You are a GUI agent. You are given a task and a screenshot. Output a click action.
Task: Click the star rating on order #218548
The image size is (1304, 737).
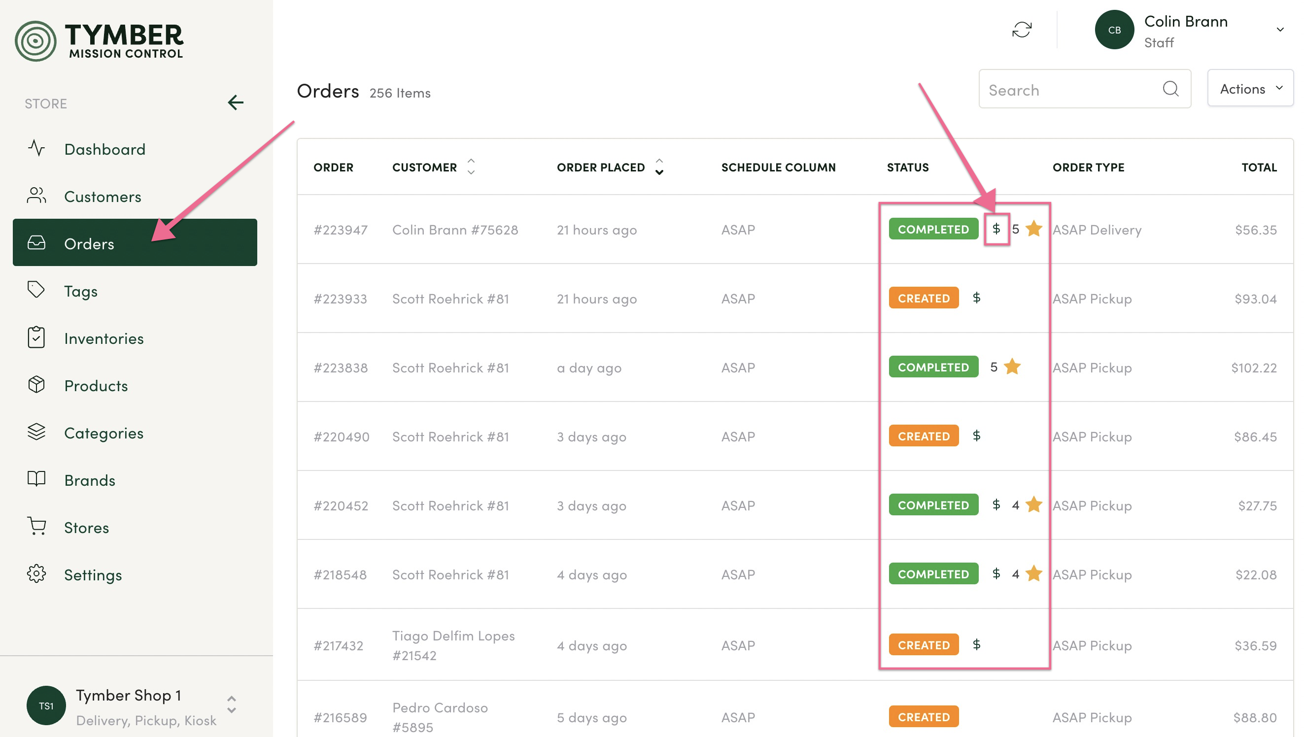click(1034, 573)
